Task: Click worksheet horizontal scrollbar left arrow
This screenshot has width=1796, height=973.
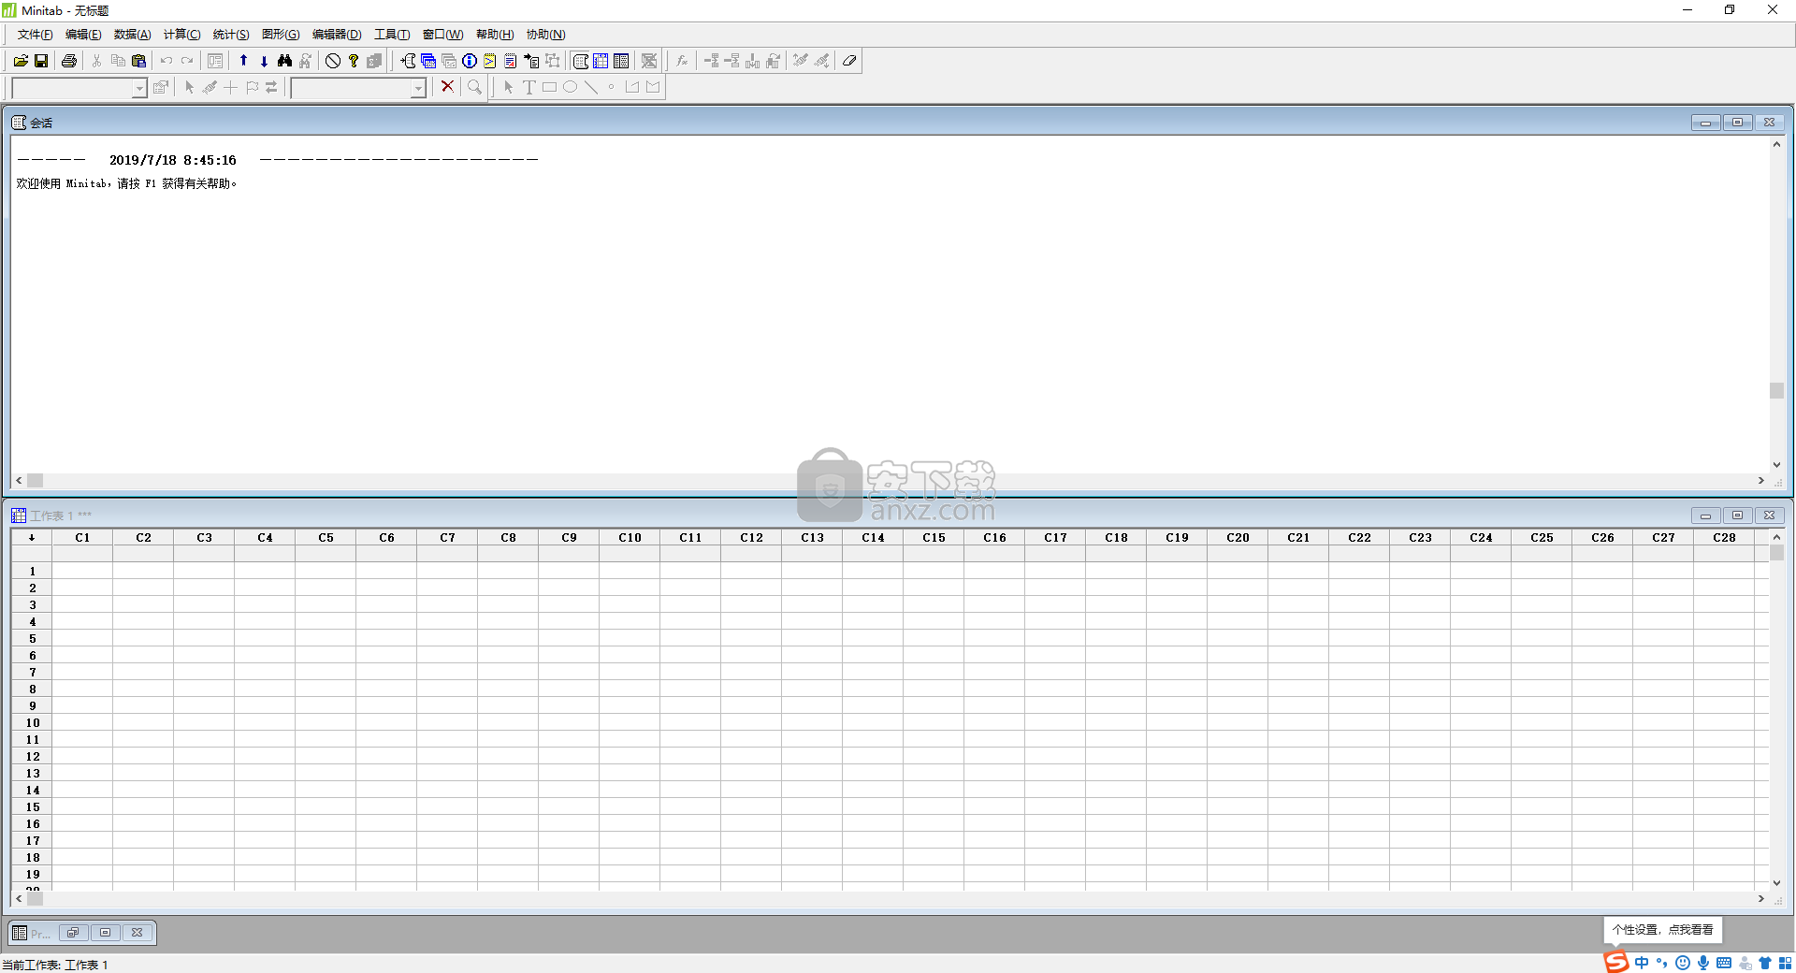Action: click(19, 898)
